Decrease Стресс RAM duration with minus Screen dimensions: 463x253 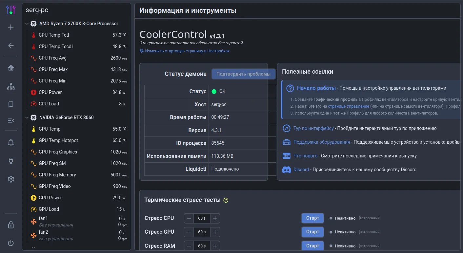pos(189,246)
